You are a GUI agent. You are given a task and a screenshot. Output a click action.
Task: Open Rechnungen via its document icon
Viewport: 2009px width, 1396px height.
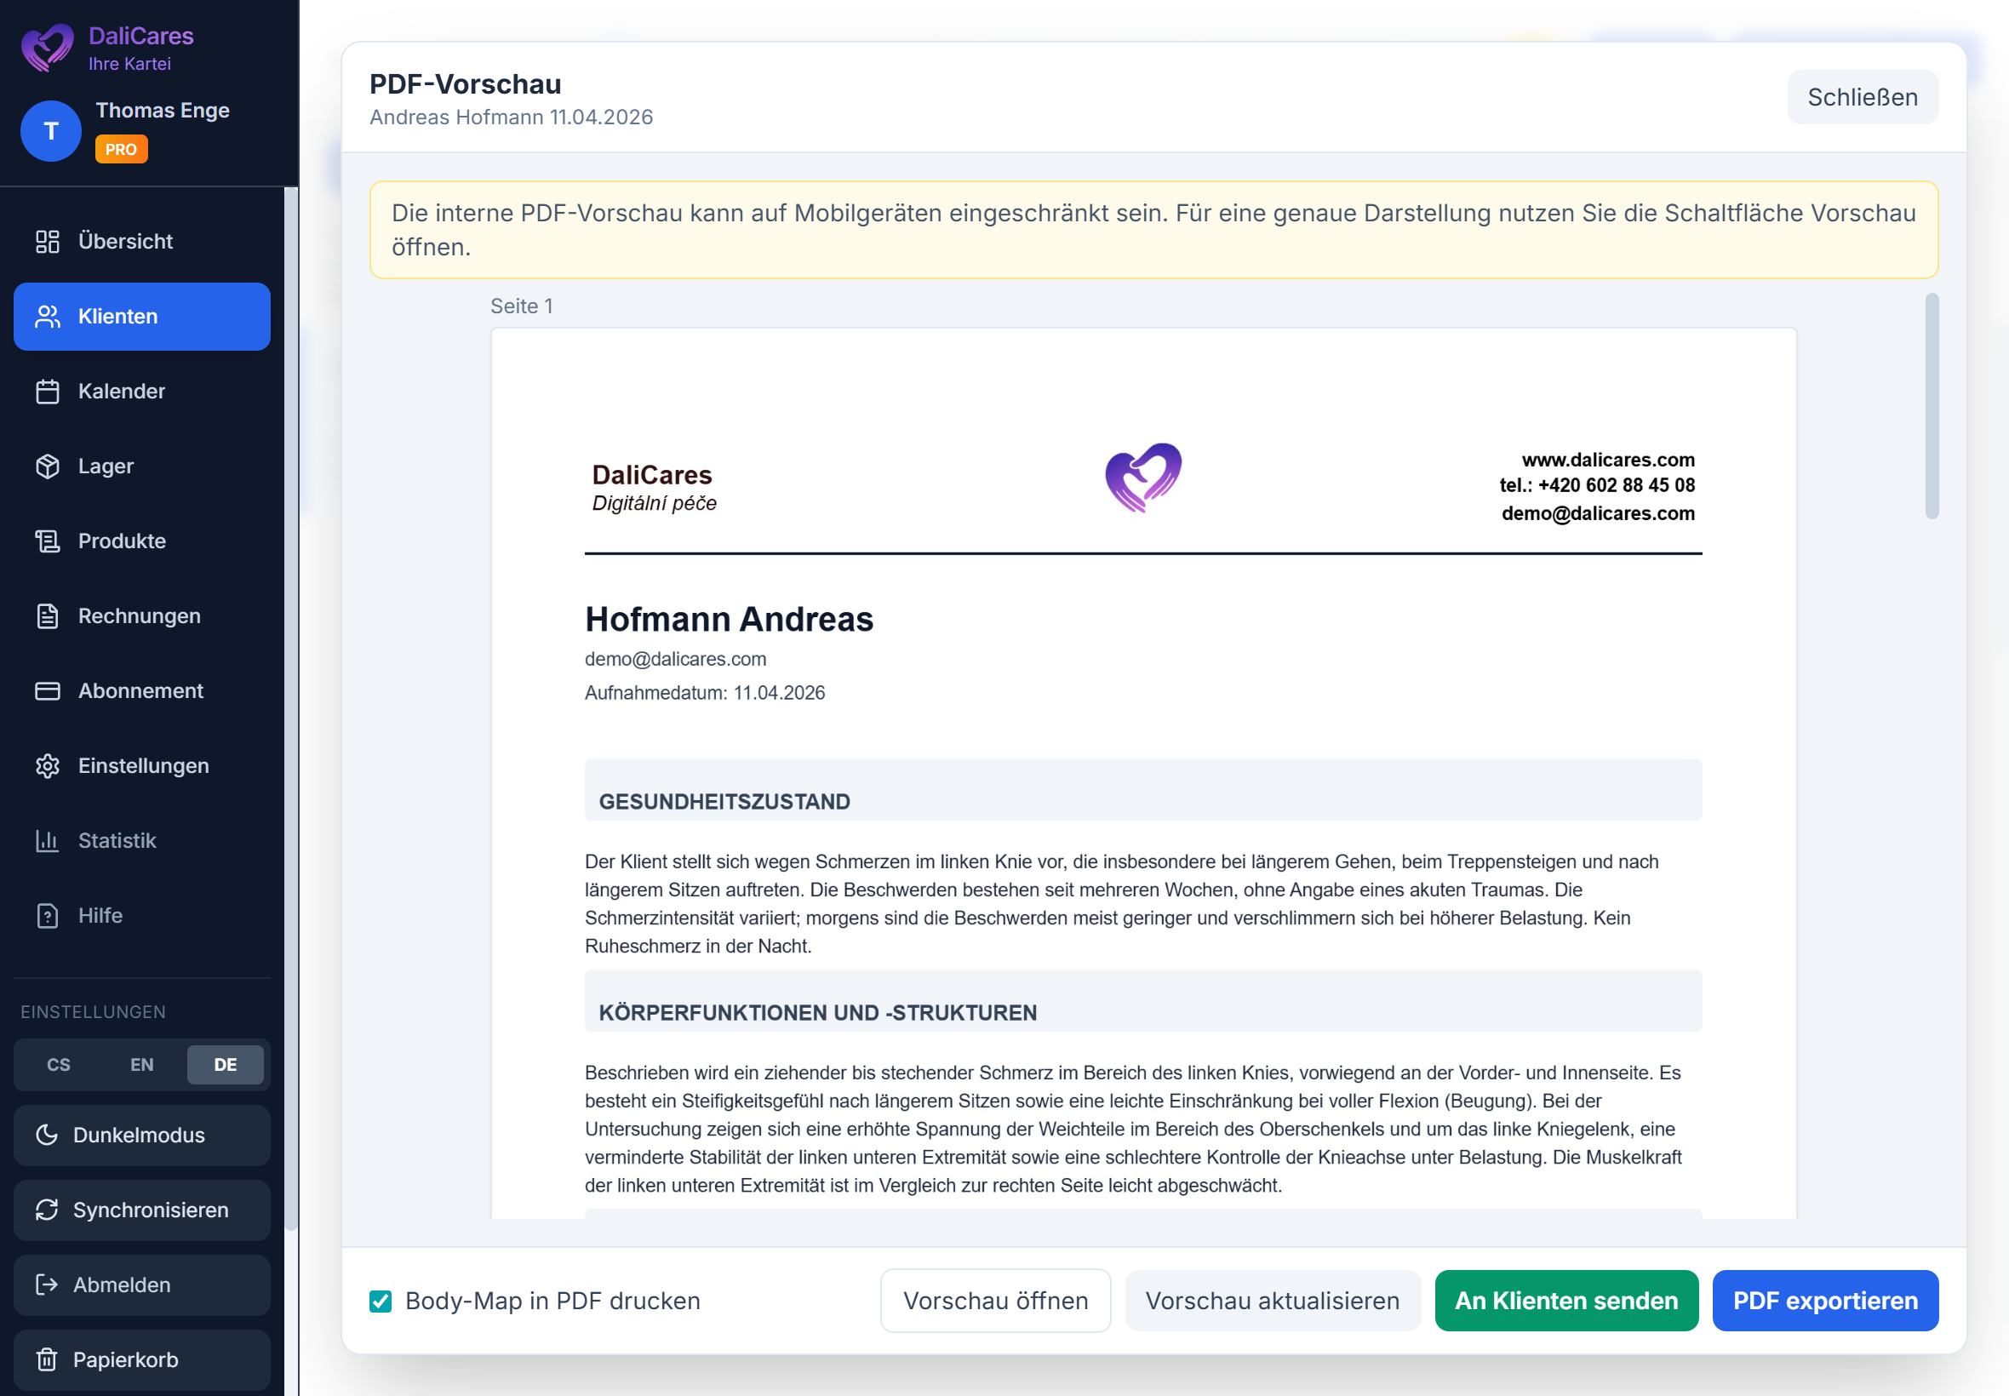click(x=47, y=615)
